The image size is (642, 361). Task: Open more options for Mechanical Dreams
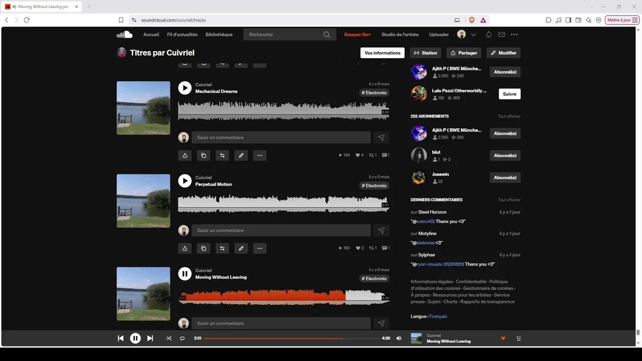coord(260,155)
